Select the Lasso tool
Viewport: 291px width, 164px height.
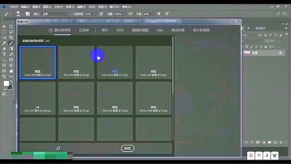pos(11,32)
